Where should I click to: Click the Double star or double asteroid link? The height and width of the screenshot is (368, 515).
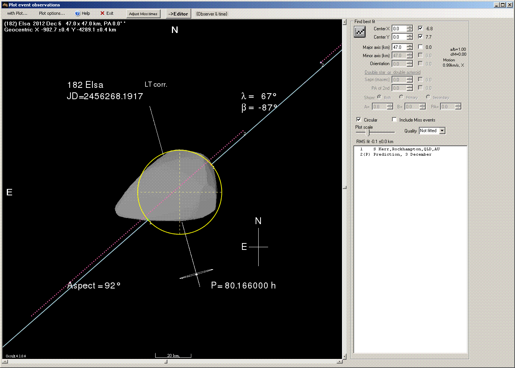tap(392, 72)
